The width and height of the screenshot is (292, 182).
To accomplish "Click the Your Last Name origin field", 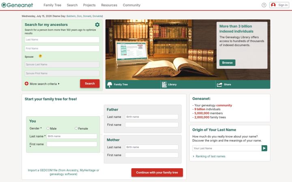I will [227, 148].
